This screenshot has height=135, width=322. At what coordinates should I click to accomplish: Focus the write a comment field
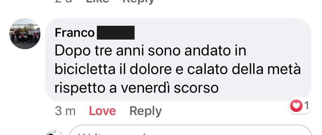click(x=190, y=130)
